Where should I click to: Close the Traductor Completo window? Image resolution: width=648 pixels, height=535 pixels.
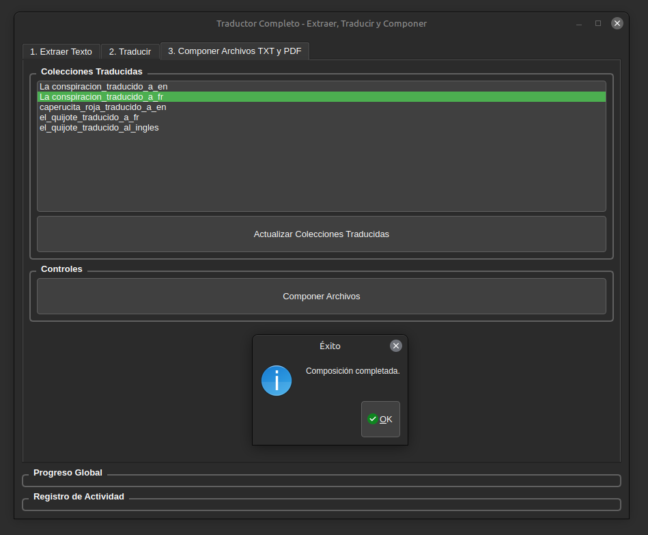[617, 23]
